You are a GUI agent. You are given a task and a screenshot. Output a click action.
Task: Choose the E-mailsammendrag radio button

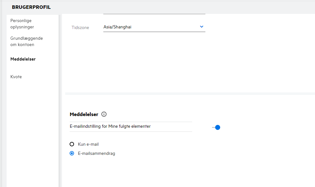(x=72, y=154)
